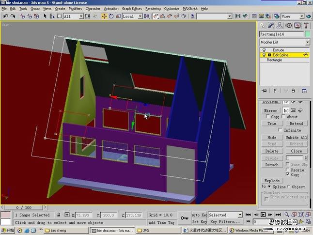Open the Modifiers menu
313x235 pixels.
coord(75,9)
